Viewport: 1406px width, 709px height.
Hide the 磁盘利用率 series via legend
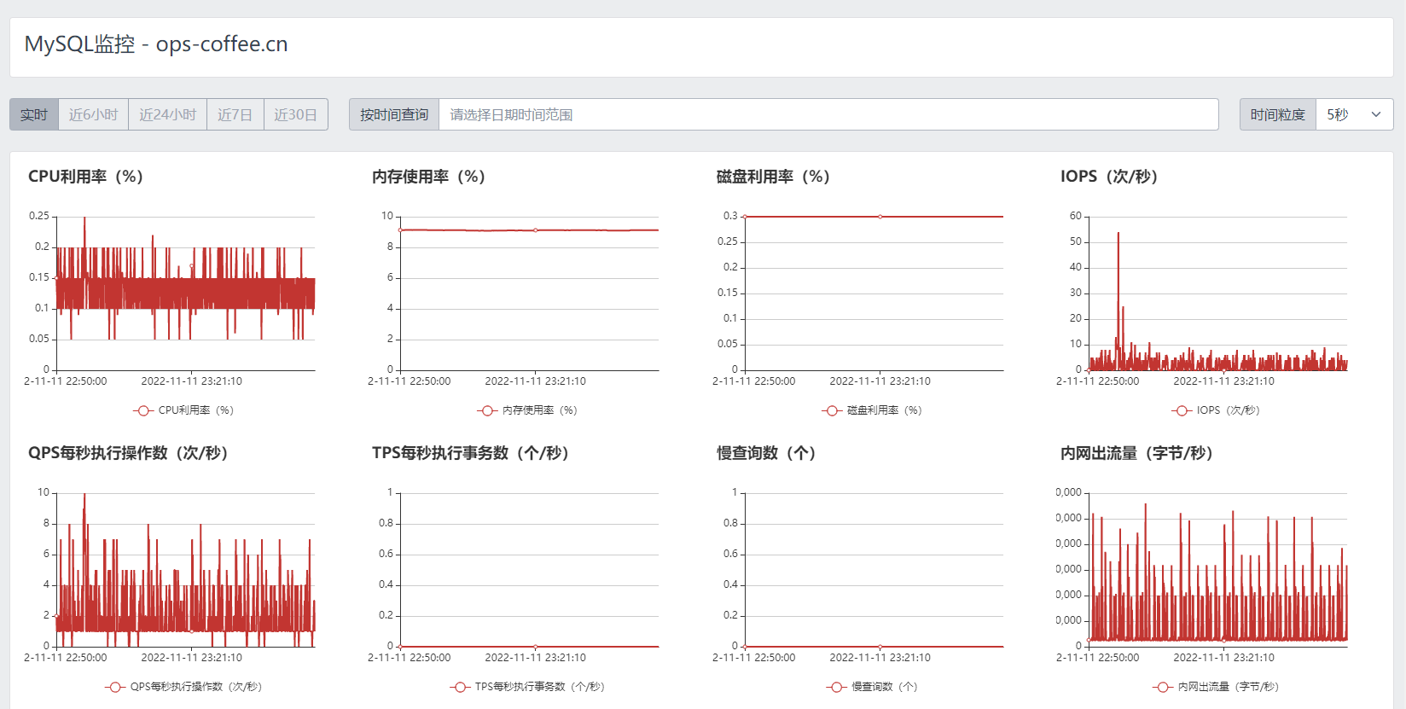point(832,410)
